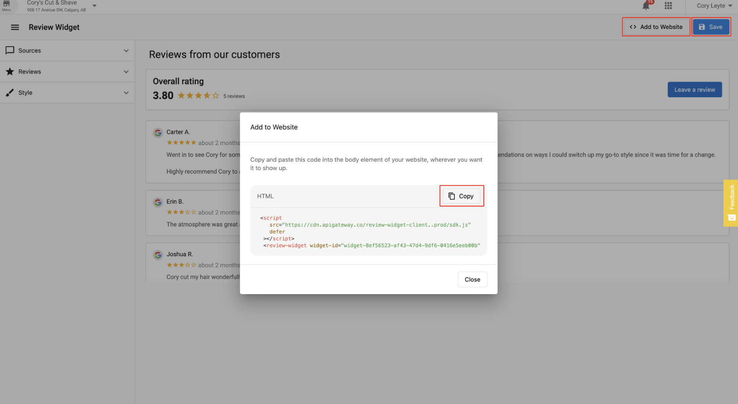Image resolution: width=738 pixels, height=404 pixels.
Task: Click the Google icon beside Carter A.'s review
Action: pyautogui.click(x=158, y=132)
